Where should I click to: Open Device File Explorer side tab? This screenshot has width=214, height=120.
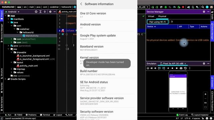click(x=212, y=101)
